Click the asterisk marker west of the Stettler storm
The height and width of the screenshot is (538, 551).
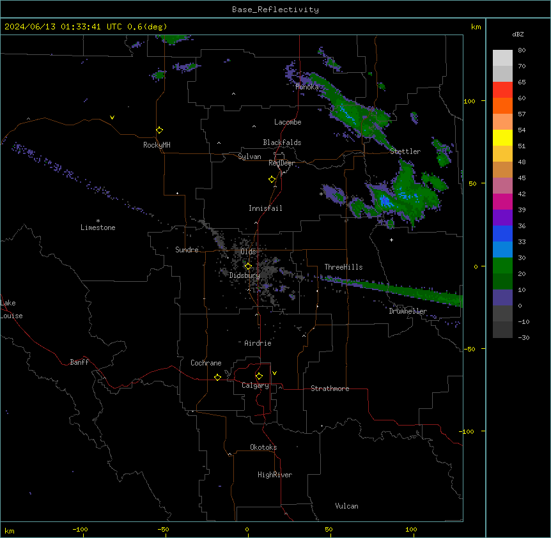tap(321, 194)
